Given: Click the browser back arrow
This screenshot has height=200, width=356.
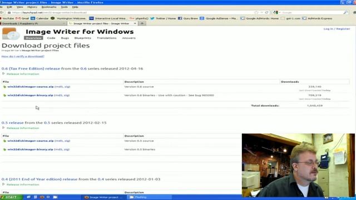Looking at the screenshot, I should coord(2,12).
